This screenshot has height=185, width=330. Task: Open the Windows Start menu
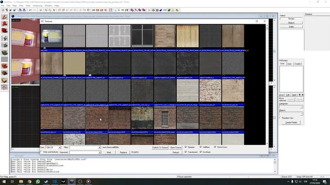pyautogui.click(x=4, y=181)
